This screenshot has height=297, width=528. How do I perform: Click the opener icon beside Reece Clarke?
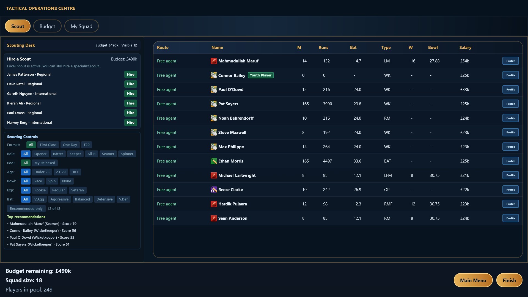pos(214,190)
